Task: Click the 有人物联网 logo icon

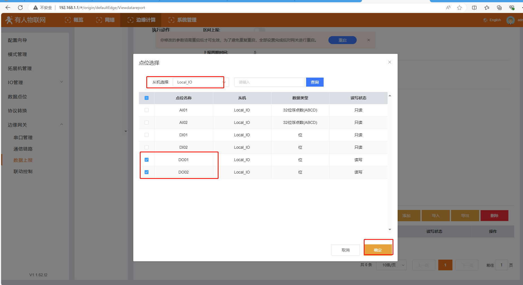Action: (x=9, y=20)
